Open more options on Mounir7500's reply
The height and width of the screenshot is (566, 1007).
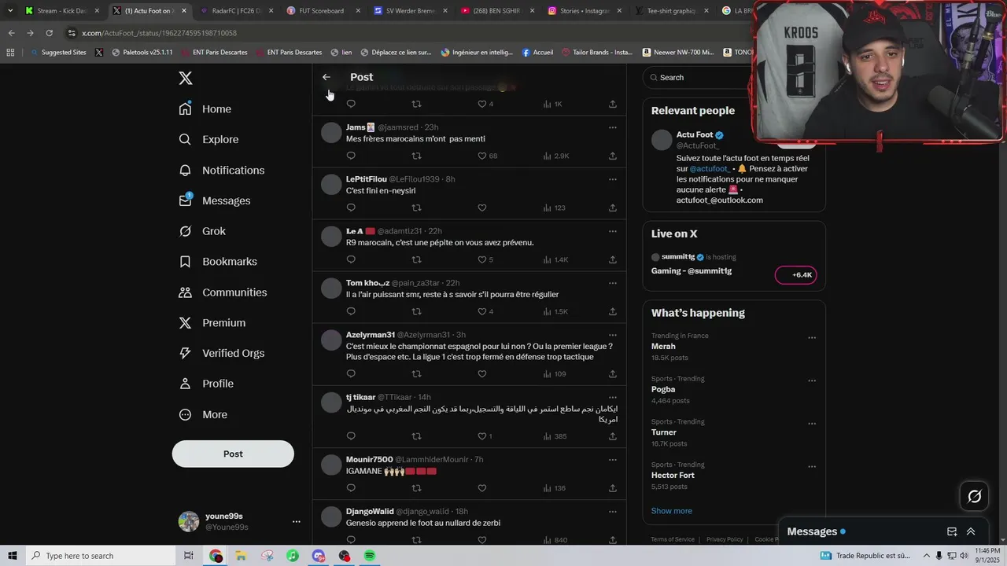[612, 459]
